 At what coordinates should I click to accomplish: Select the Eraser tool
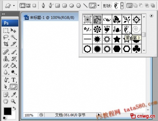point(6,65)
